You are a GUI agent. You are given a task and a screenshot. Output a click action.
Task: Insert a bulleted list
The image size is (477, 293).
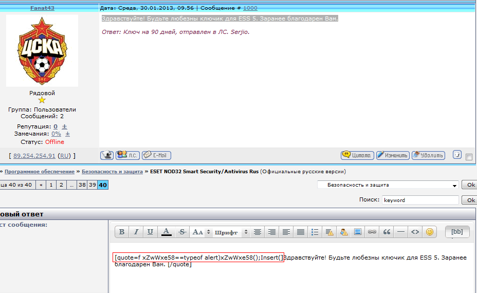[x=315, y=232]
